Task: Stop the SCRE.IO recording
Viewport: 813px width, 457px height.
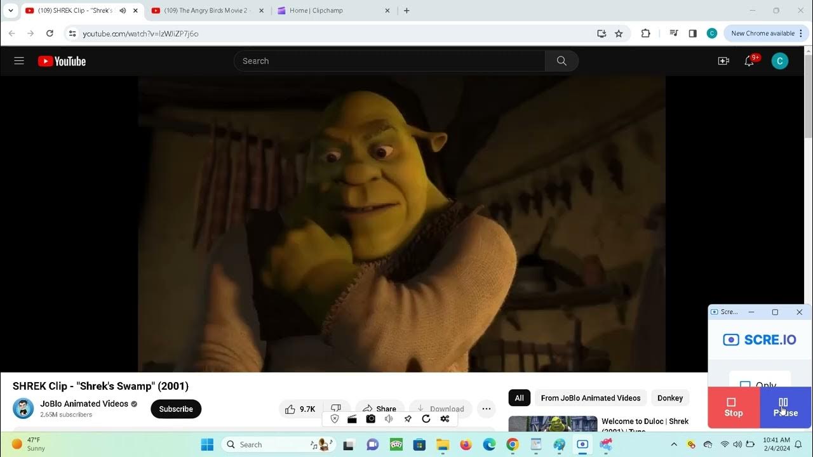Action: 734,407
